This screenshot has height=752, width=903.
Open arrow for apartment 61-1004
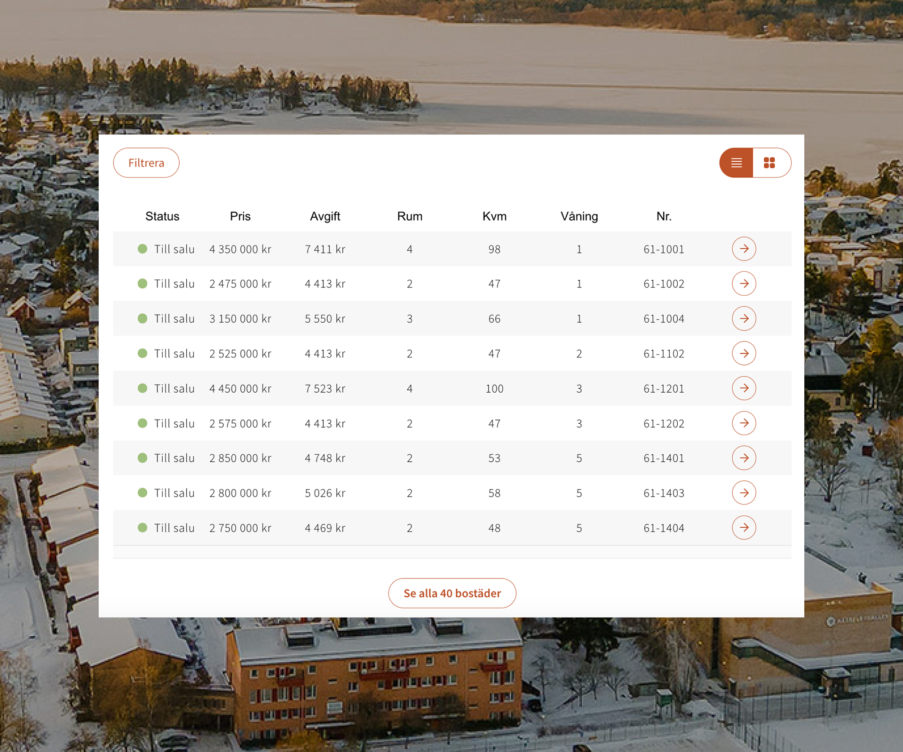pyautogui.click(x=744, y=318)
